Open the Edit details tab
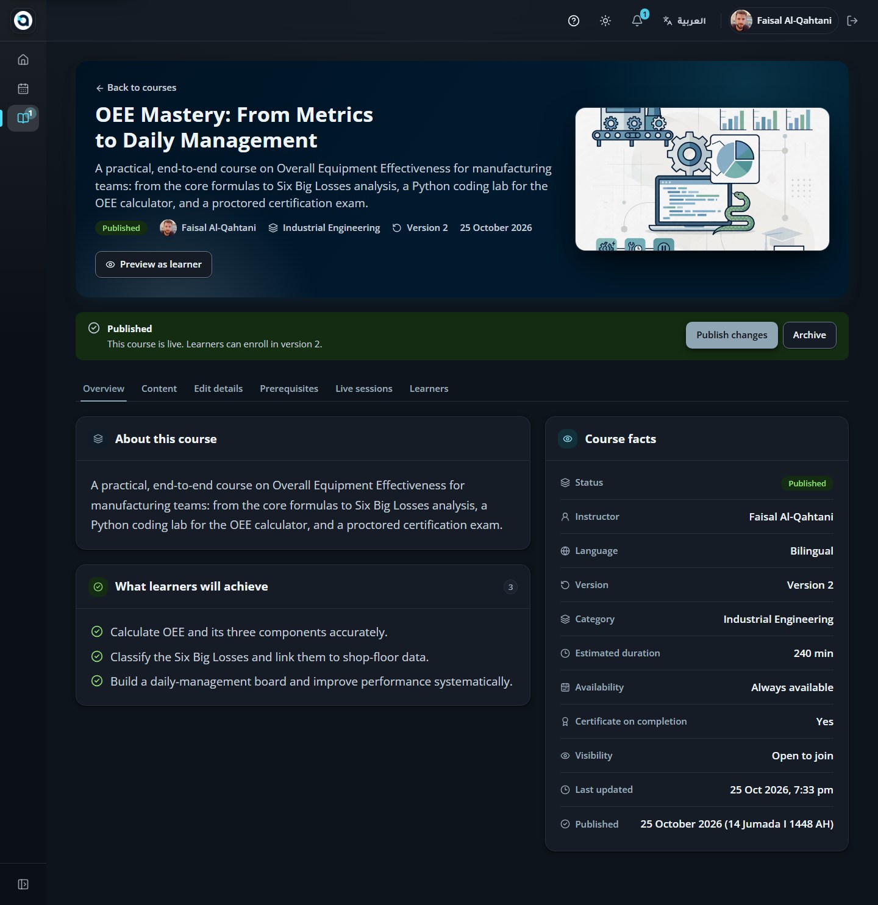 point(218,389)
